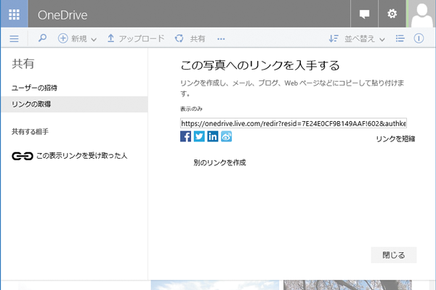436x290 pixels.
Task: Click the 共有する相手 heading
Action: [30, 131]
